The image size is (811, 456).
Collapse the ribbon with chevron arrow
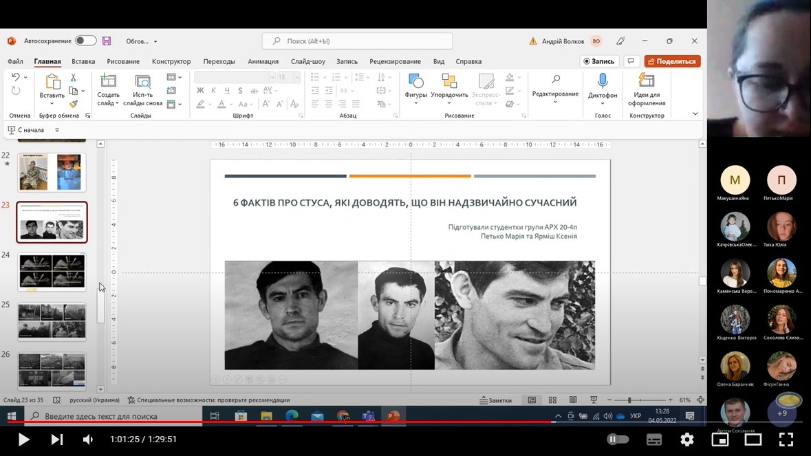pyautogui.click(x=695, y=113)
